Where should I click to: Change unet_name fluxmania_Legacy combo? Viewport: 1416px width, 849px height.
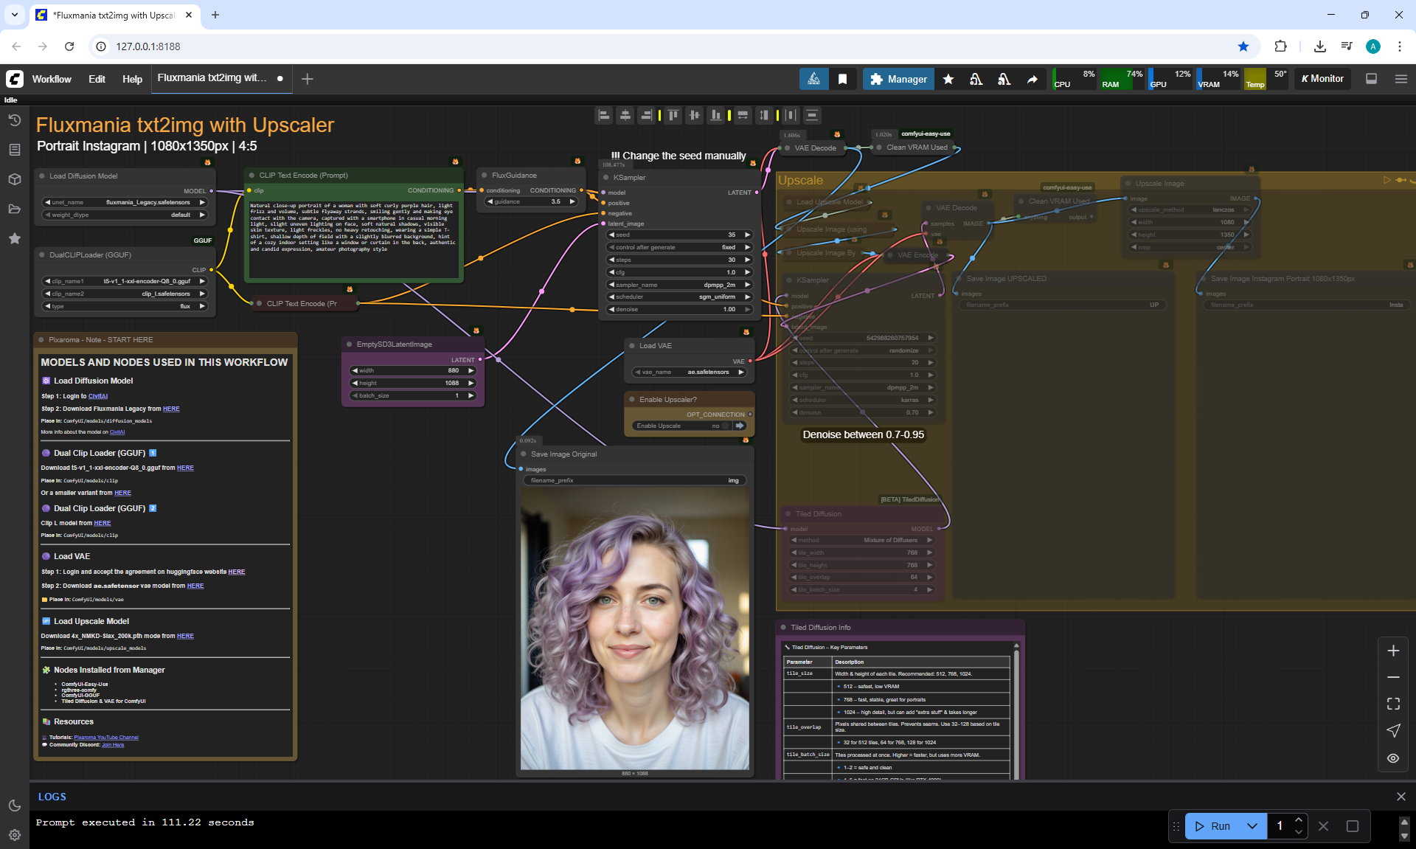coord(125,202)
